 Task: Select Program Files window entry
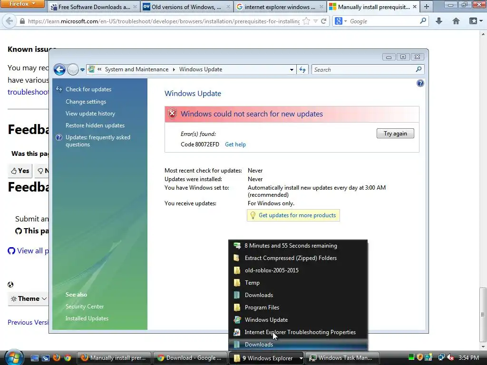pos(298,307)
